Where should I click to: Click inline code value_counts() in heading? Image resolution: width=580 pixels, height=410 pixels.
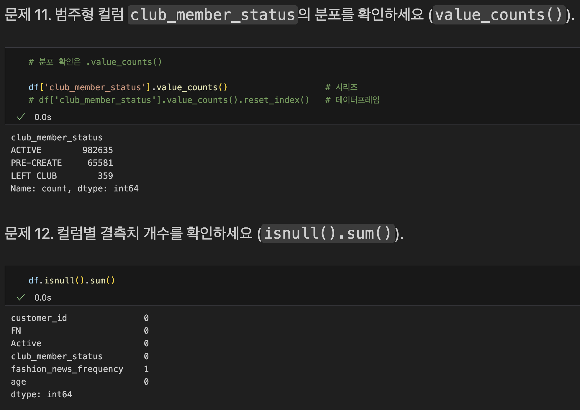coord(499,15)
